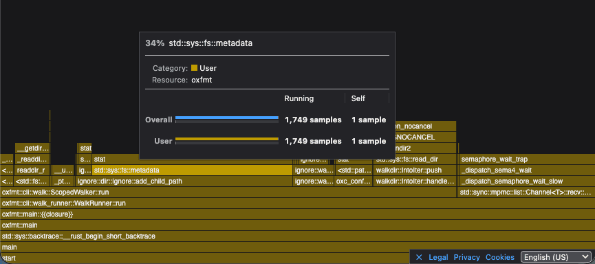
Task: Click the __u... frame
Action: pyautogui.click(x=63, y=170)
